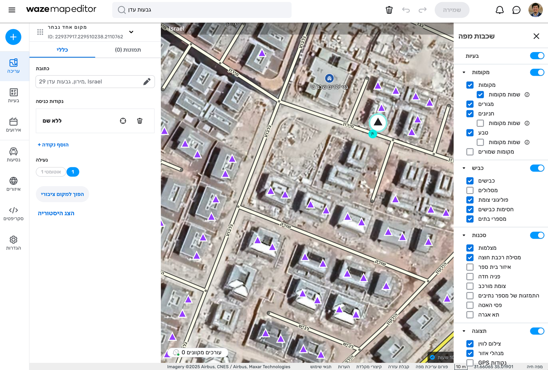
Task: Check the צומת מורכב checkbox
Action: [x=470, y=286]
